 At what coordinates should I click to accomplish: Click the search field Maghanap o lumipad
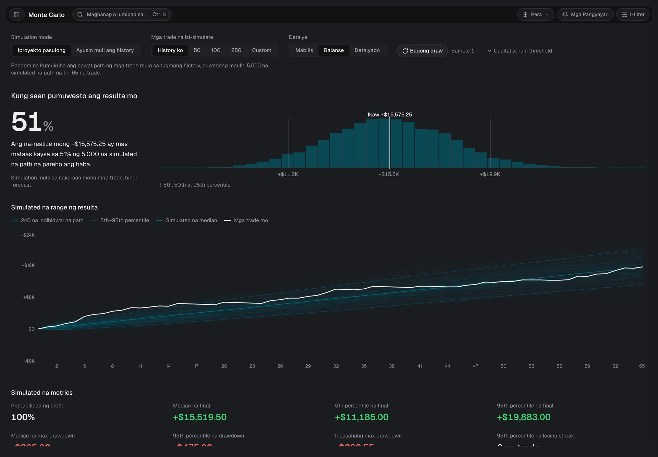(x=122, y=14)
